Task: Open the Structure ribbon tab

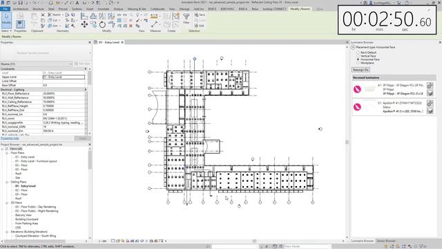Action: pos(38,9)
